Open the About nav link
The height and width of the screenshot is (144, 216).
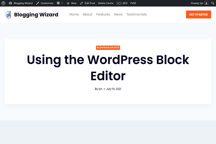[x=88, y=14]
